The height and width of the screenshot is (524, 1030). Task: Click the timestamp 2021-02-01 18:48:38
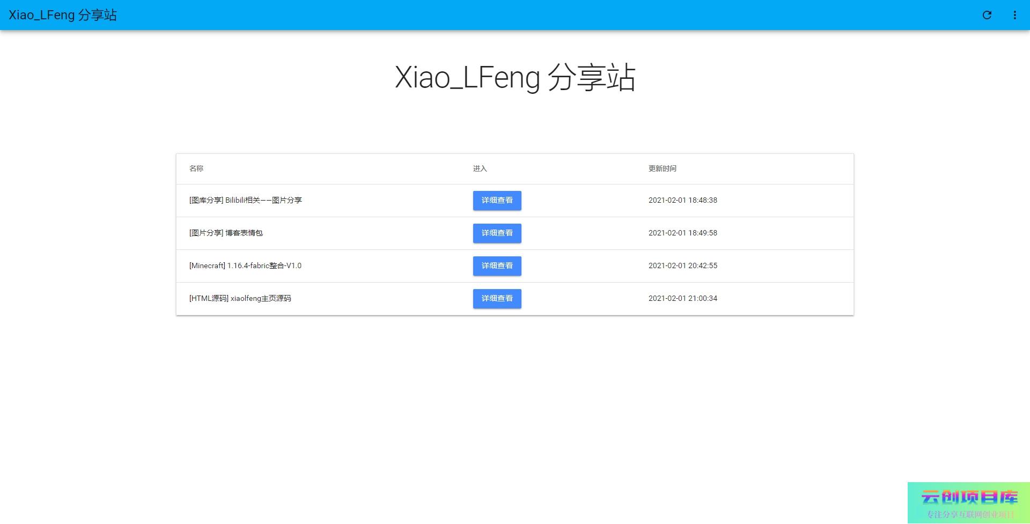682,200
